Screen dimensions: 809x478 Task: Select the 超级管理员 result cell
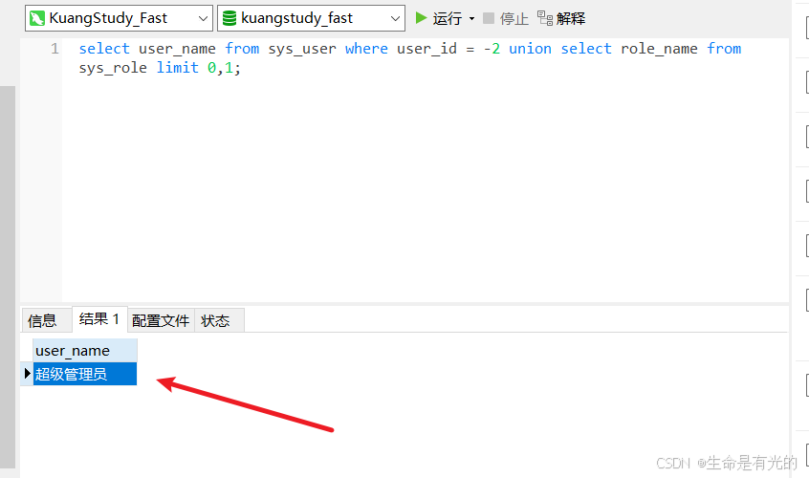[x=85, y=374]
